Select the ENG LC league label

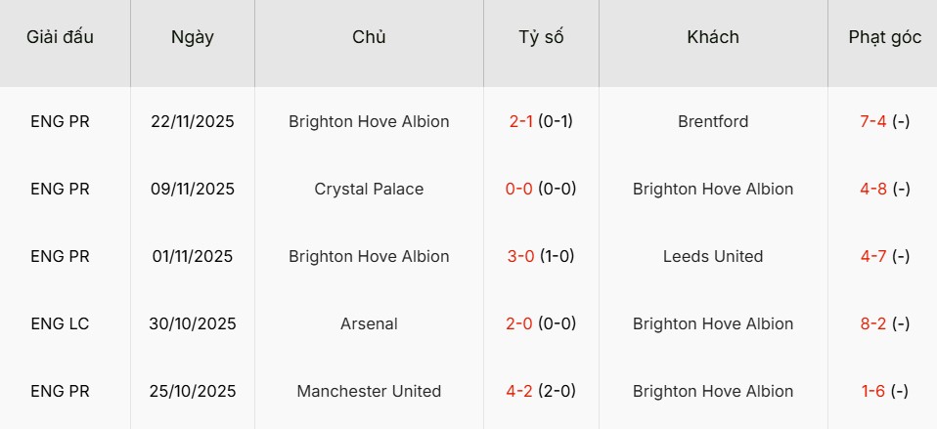[x=60, y=324]
